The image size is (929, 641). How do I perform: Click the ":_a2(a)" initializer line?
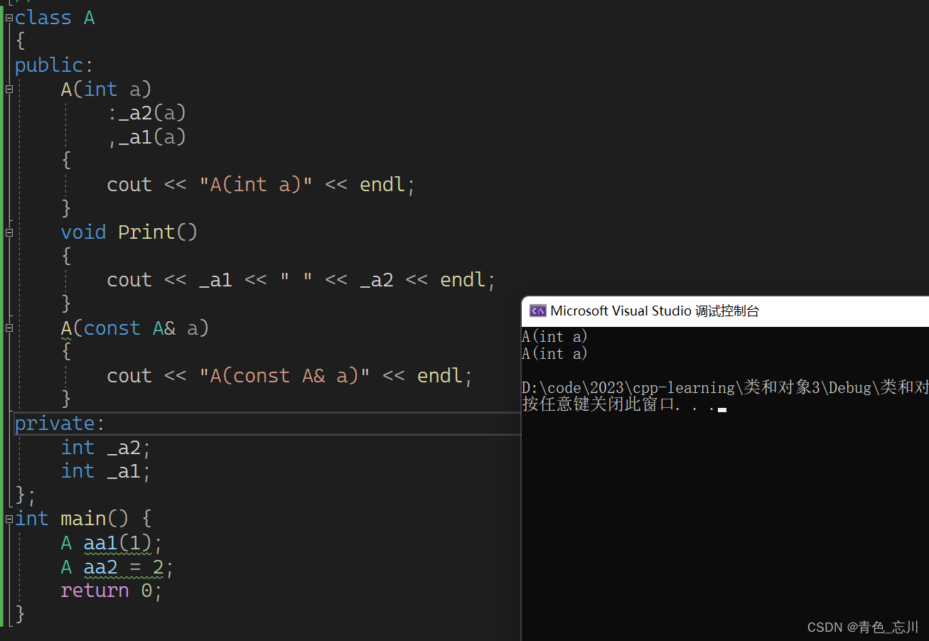(x=147, y=113)
